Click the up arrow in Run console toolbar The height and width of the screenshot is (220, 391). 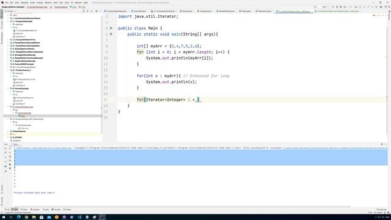click(x=10, y=148)
